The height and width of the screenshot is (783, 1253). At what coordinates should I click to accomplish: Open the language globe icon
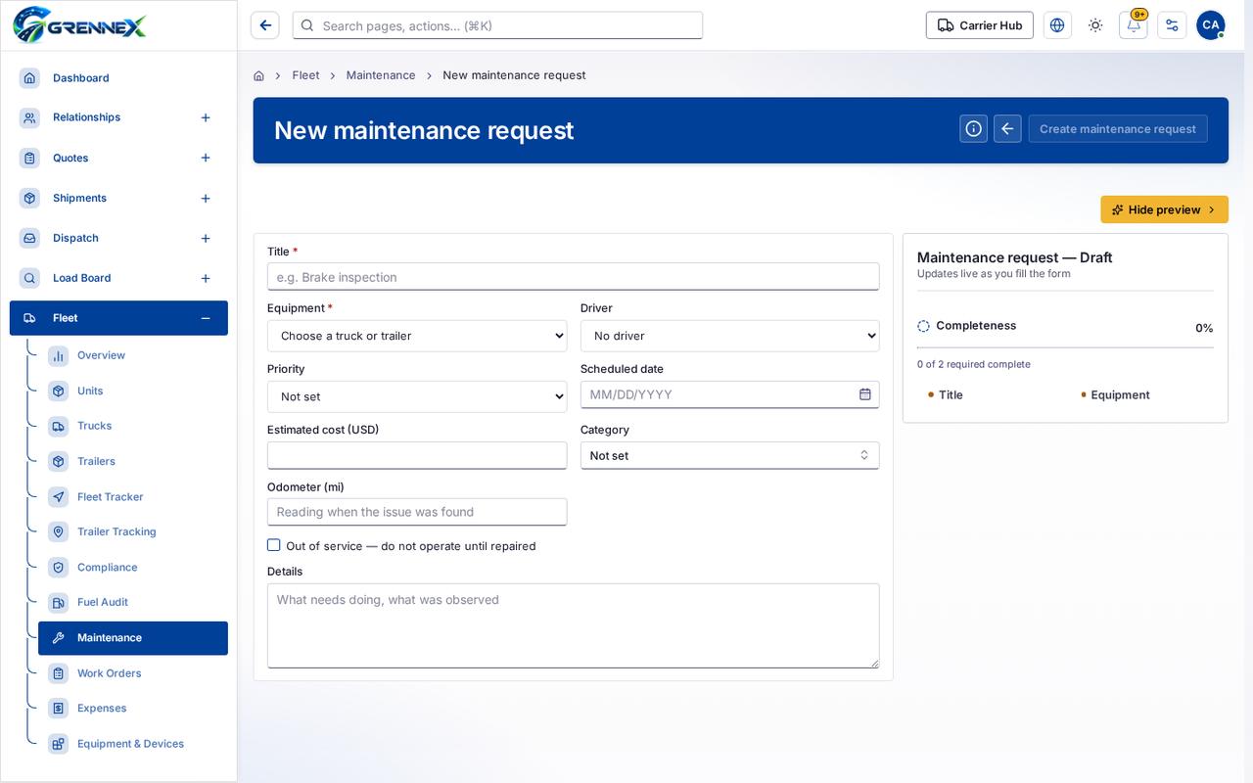coord(1057,25)
